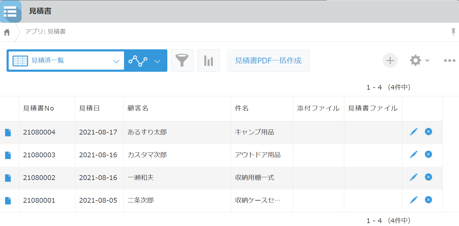Click customer name 二条次郎
This screenshot has height=226, width=459.
pos(140,200)
